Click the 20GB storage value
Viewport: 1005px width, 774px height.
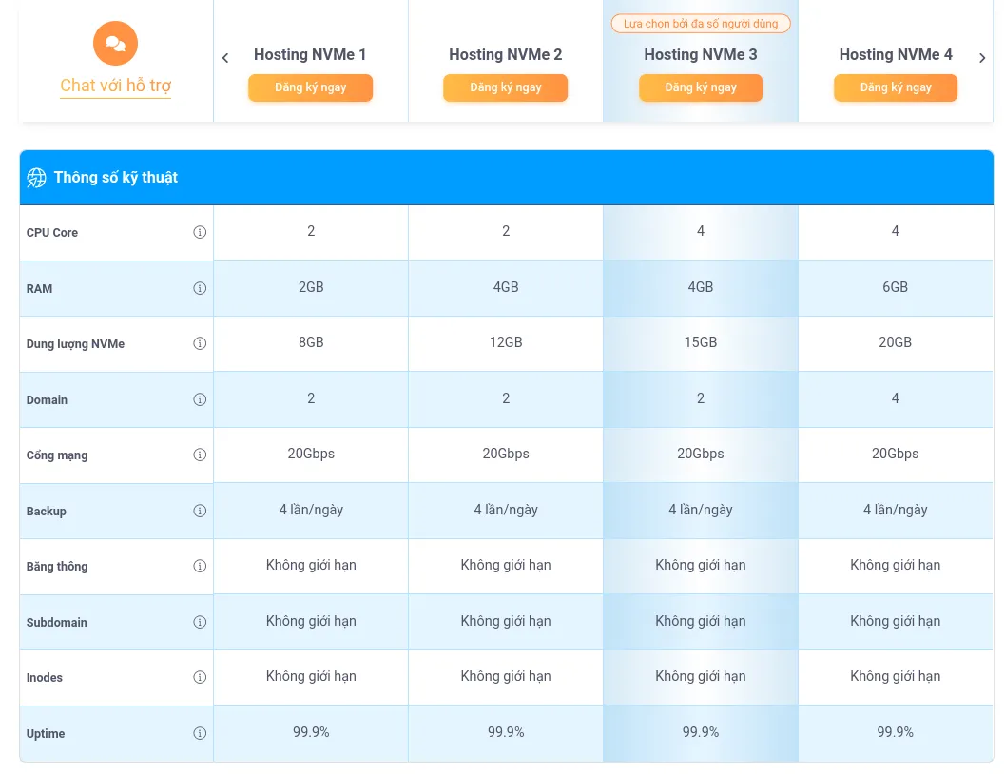tap(896, 342)
